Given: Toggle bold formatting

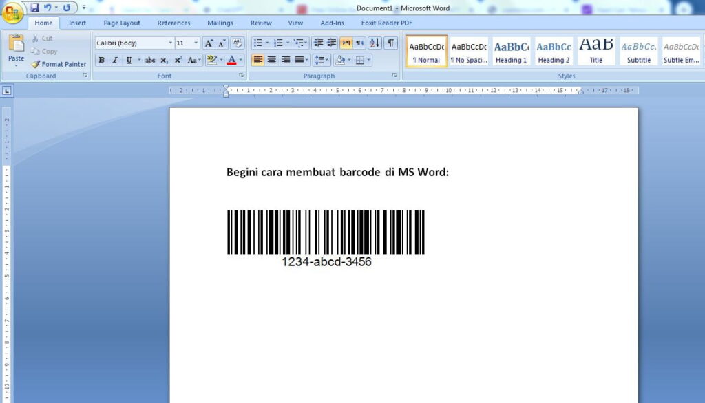Looking at the screenshot, I should pyautogui.click(x=102, y=60).
